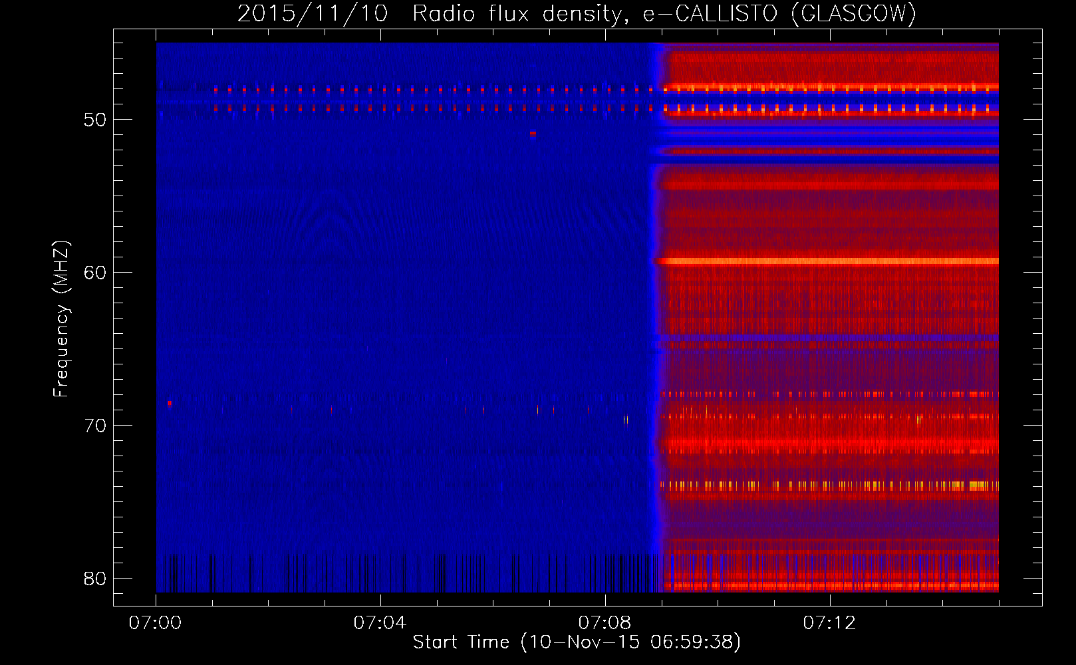Click the isolated red spot near 51 MHz
This screenshot has height=665, width=1076.
533,134
